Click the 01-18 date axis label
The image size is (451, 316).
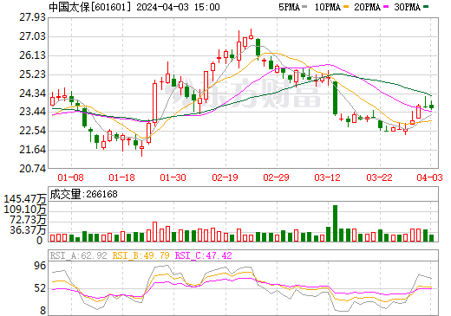(x=121, y=177)
